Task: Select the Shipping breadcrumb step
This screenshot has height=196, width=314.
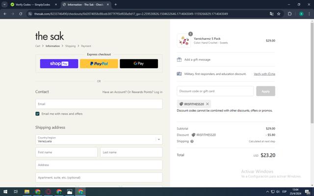Action: click(70, 46)
